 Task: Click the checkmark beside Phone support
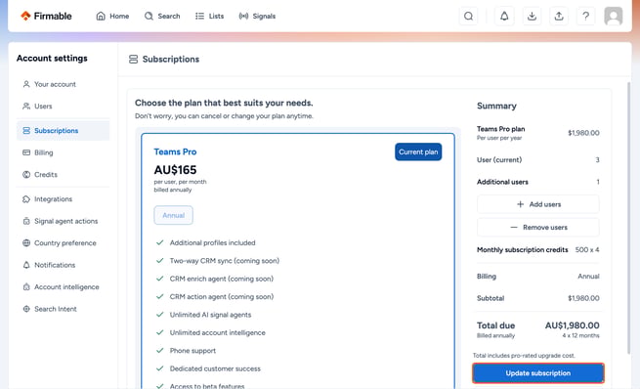(160, 351)
